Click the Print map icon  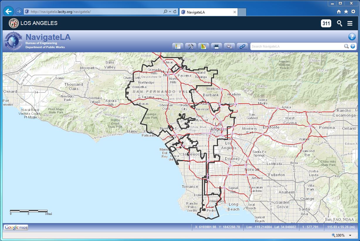click(x=217, y=46)
